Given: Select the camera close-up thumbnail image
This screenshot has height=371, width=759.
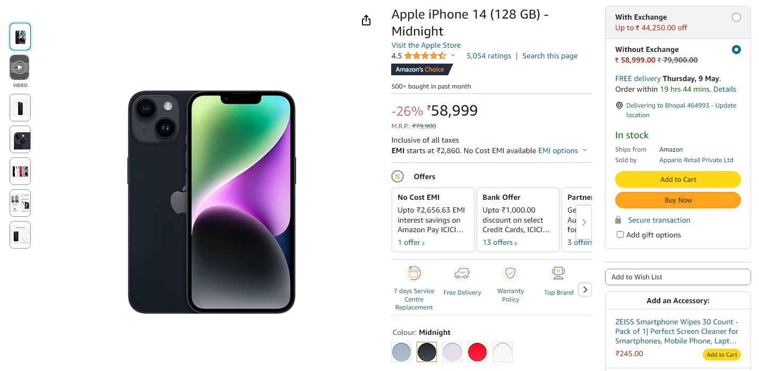Looking at the screenshot, I should pos(20,140).
